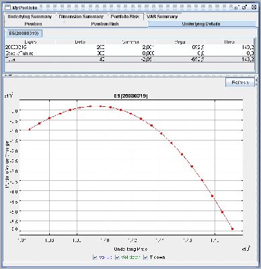Viewport: 261px width, 269px height.
Task: Open the Dimension Summary tab
Action: point(81,17)
